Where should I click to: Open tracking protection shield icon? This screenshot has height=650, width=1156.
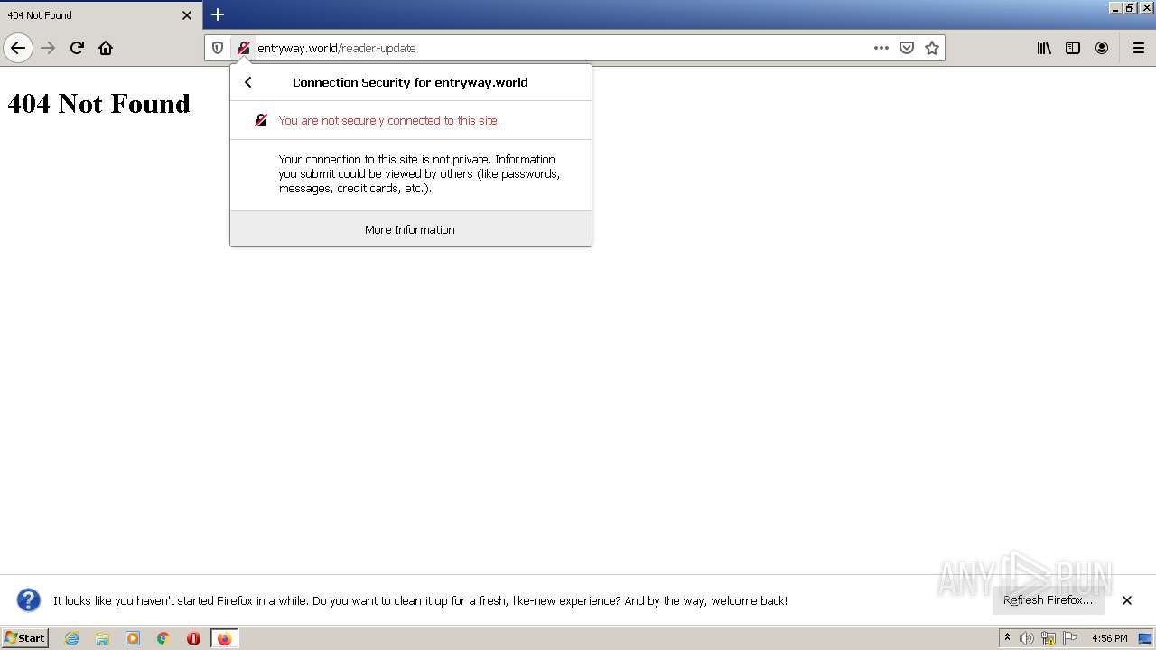218,48
